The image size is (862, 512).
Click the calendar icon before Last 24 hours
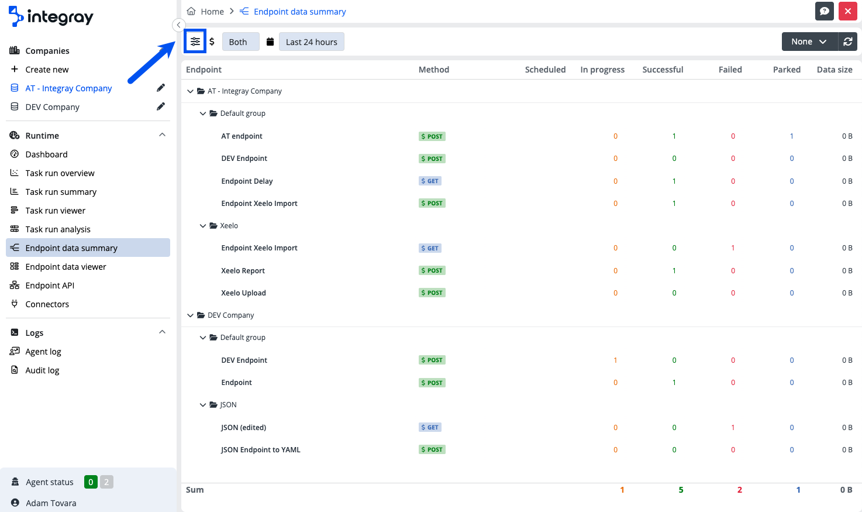pos(271,41)
